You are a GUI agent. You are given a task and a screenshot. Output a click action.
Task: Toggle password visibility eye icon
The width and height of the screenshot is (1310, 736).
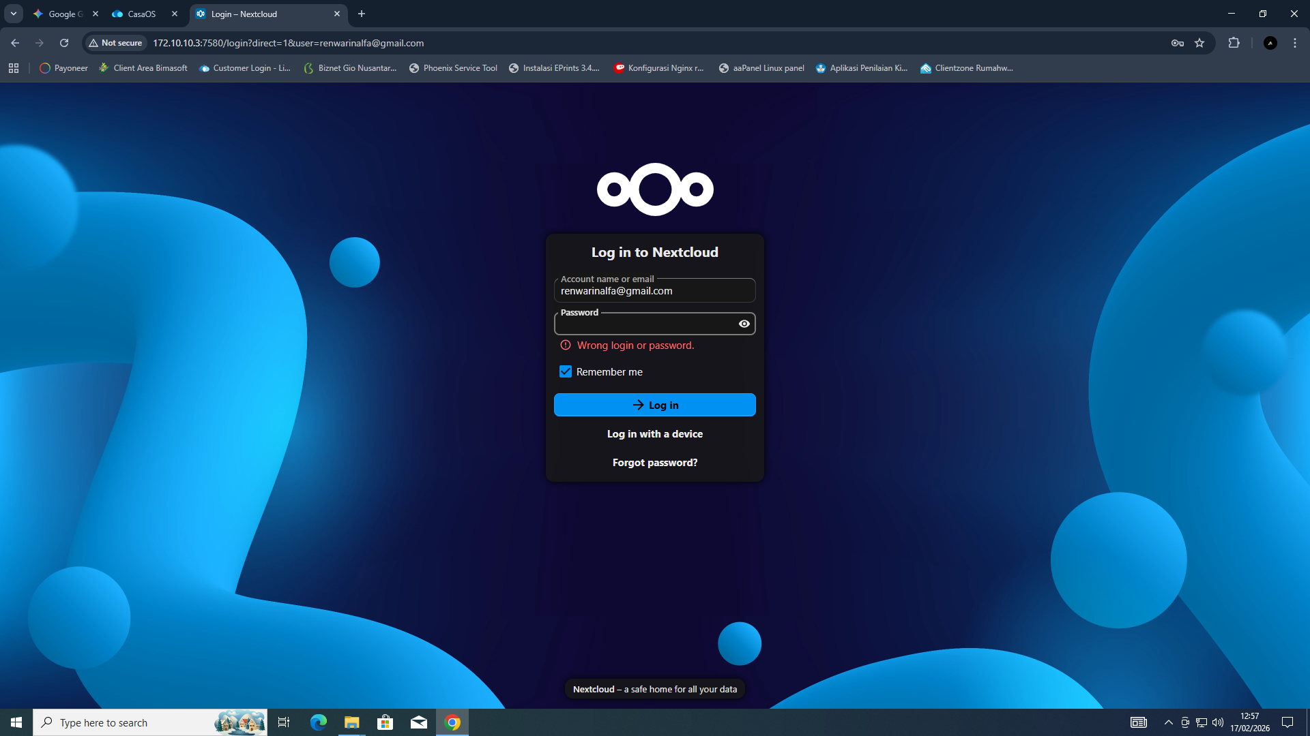[744, 324]
